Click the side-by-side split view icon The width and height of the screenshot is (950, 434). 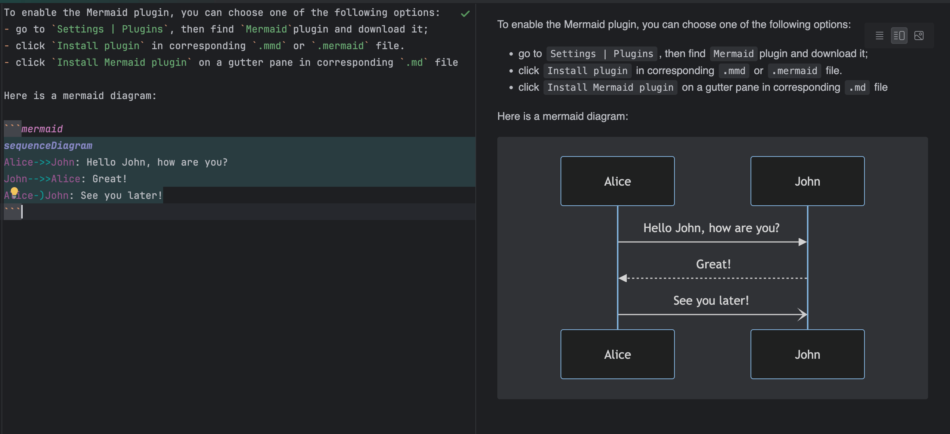(x=900, y=35)
